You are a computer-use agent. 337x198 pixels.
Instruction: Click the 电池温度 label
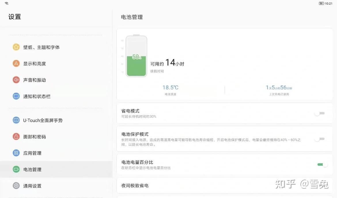(x=170, y=94)
